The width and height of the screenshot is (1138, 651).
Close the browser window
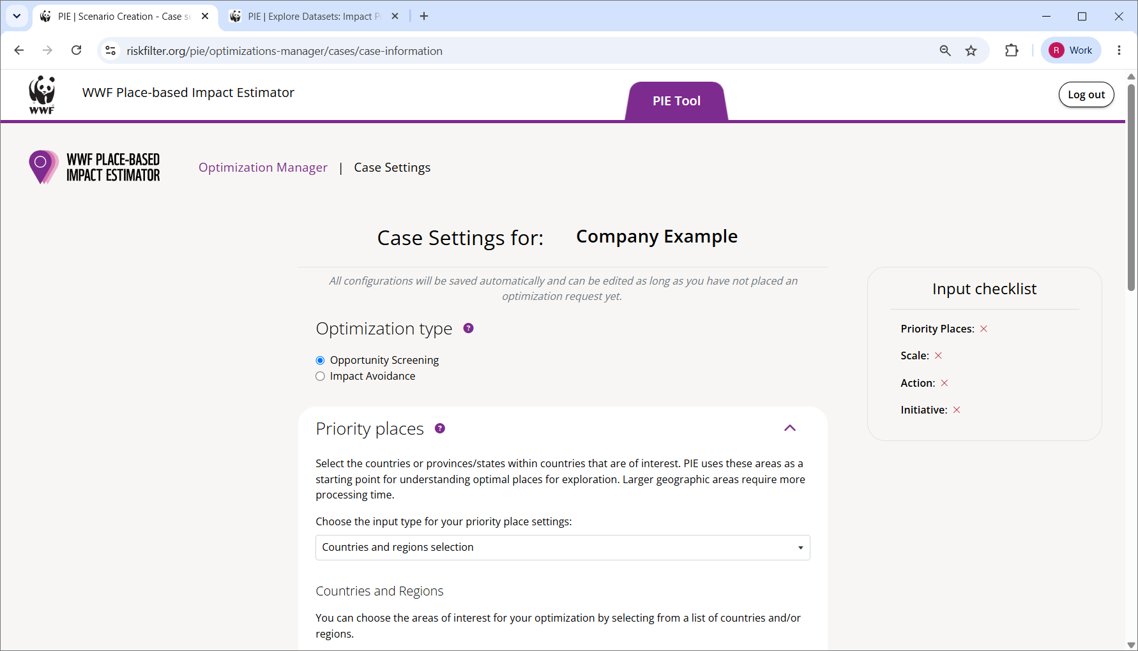tap(1119, 16)
